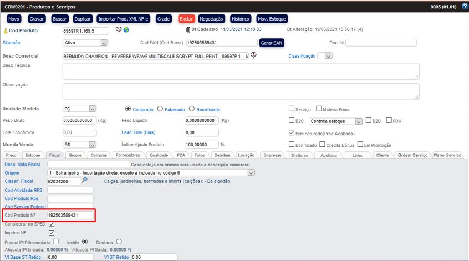The width and height of the screenshot is (469, 261).
Task: Switch to the Estoque tab
Action: [x=33, y=156]
